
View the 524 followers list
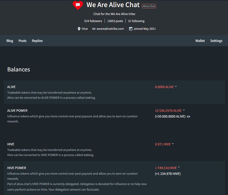coord(93,21)
